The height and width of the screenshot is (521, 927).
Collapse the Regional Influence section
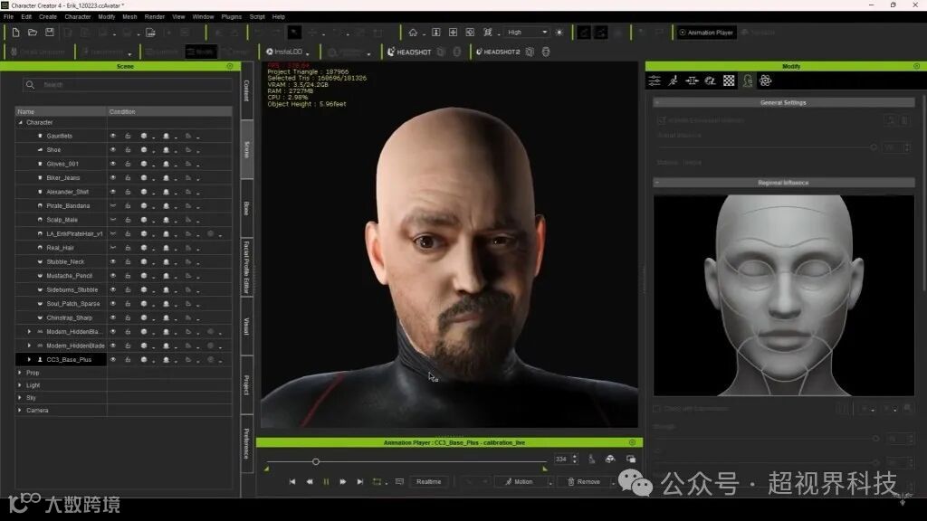(x=657, y=183)
